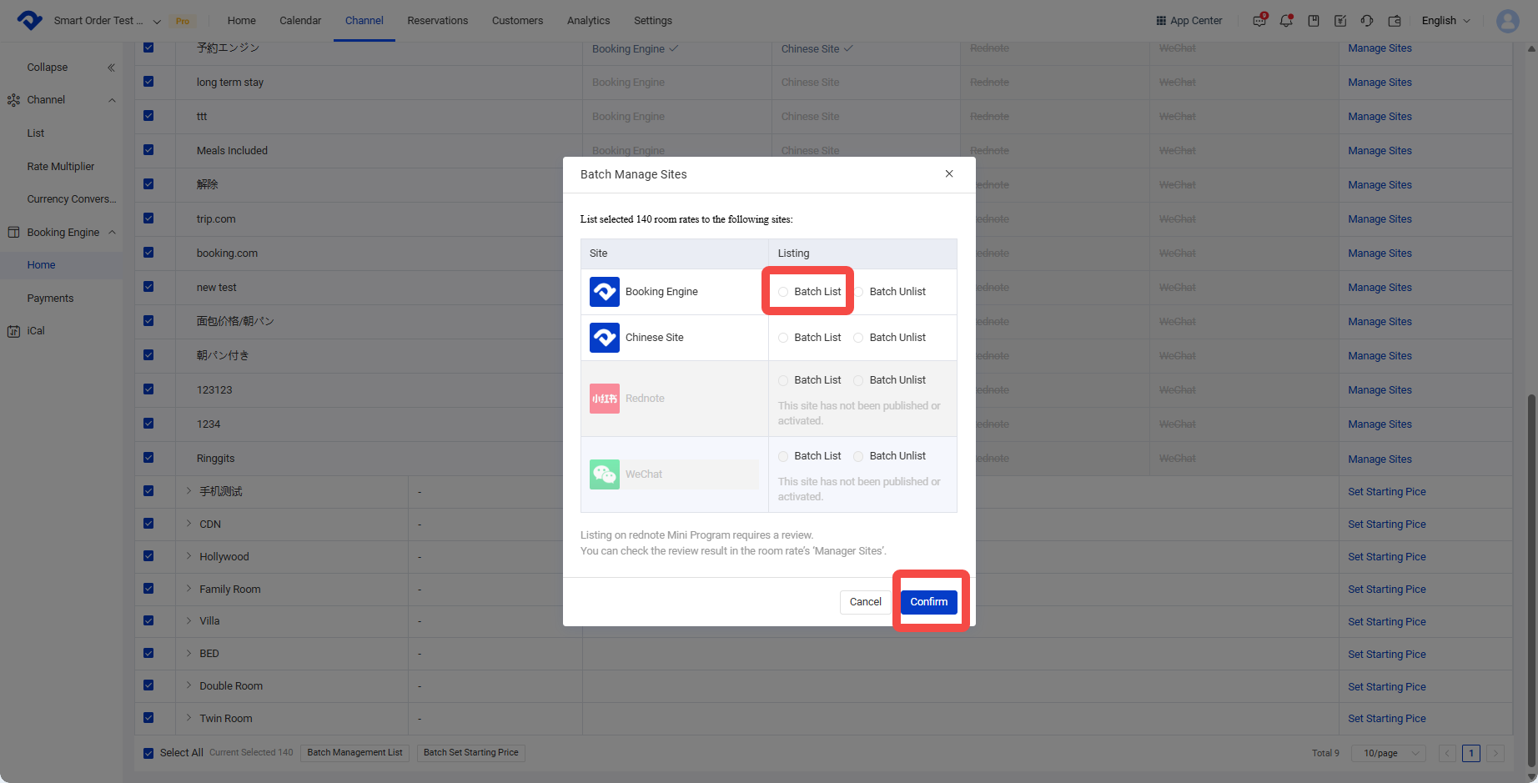
Task: Open the Smart Order Test property dropdown
Action: [108, 21]
